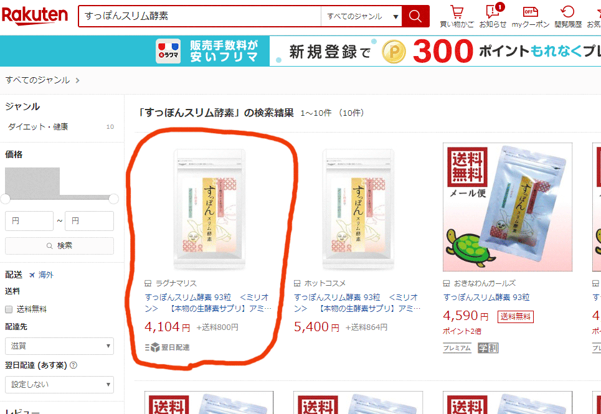Viewport: 601px width, 414px height.
Task: Select the ダイエット・健康 genre filter
Action: tap(38, 126)
